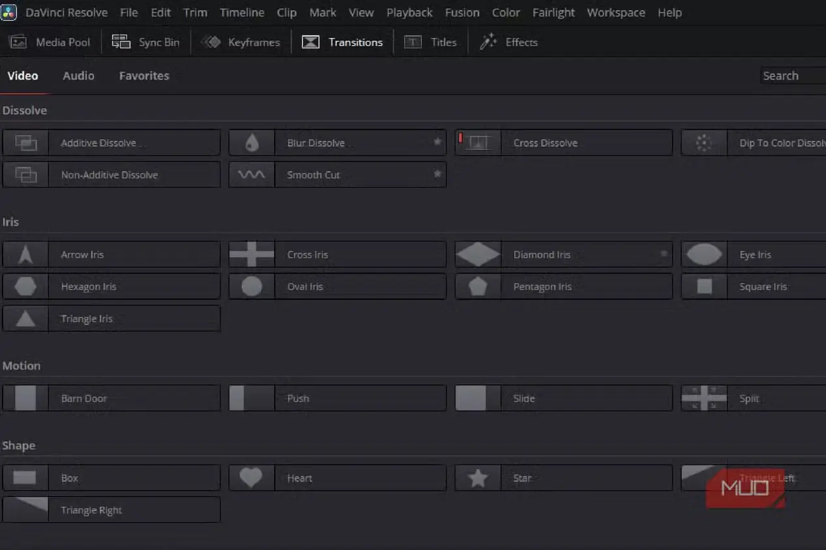Open the Edit menu
This screenshot has height=550, width=826.
[x=161, y=12]
